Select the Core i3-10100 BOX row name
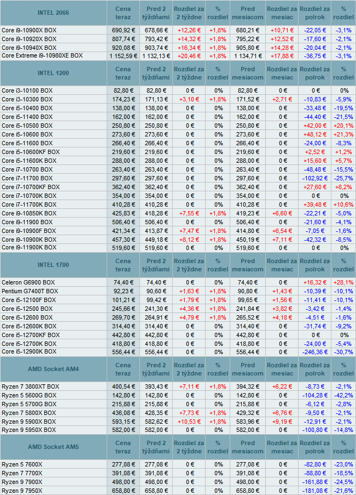The width and height of the screenshot is (356, 495). pyautogui.click(x=27, y=90)
